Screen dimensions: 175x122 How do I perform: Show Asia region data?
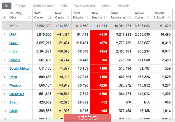pos(63,6)
